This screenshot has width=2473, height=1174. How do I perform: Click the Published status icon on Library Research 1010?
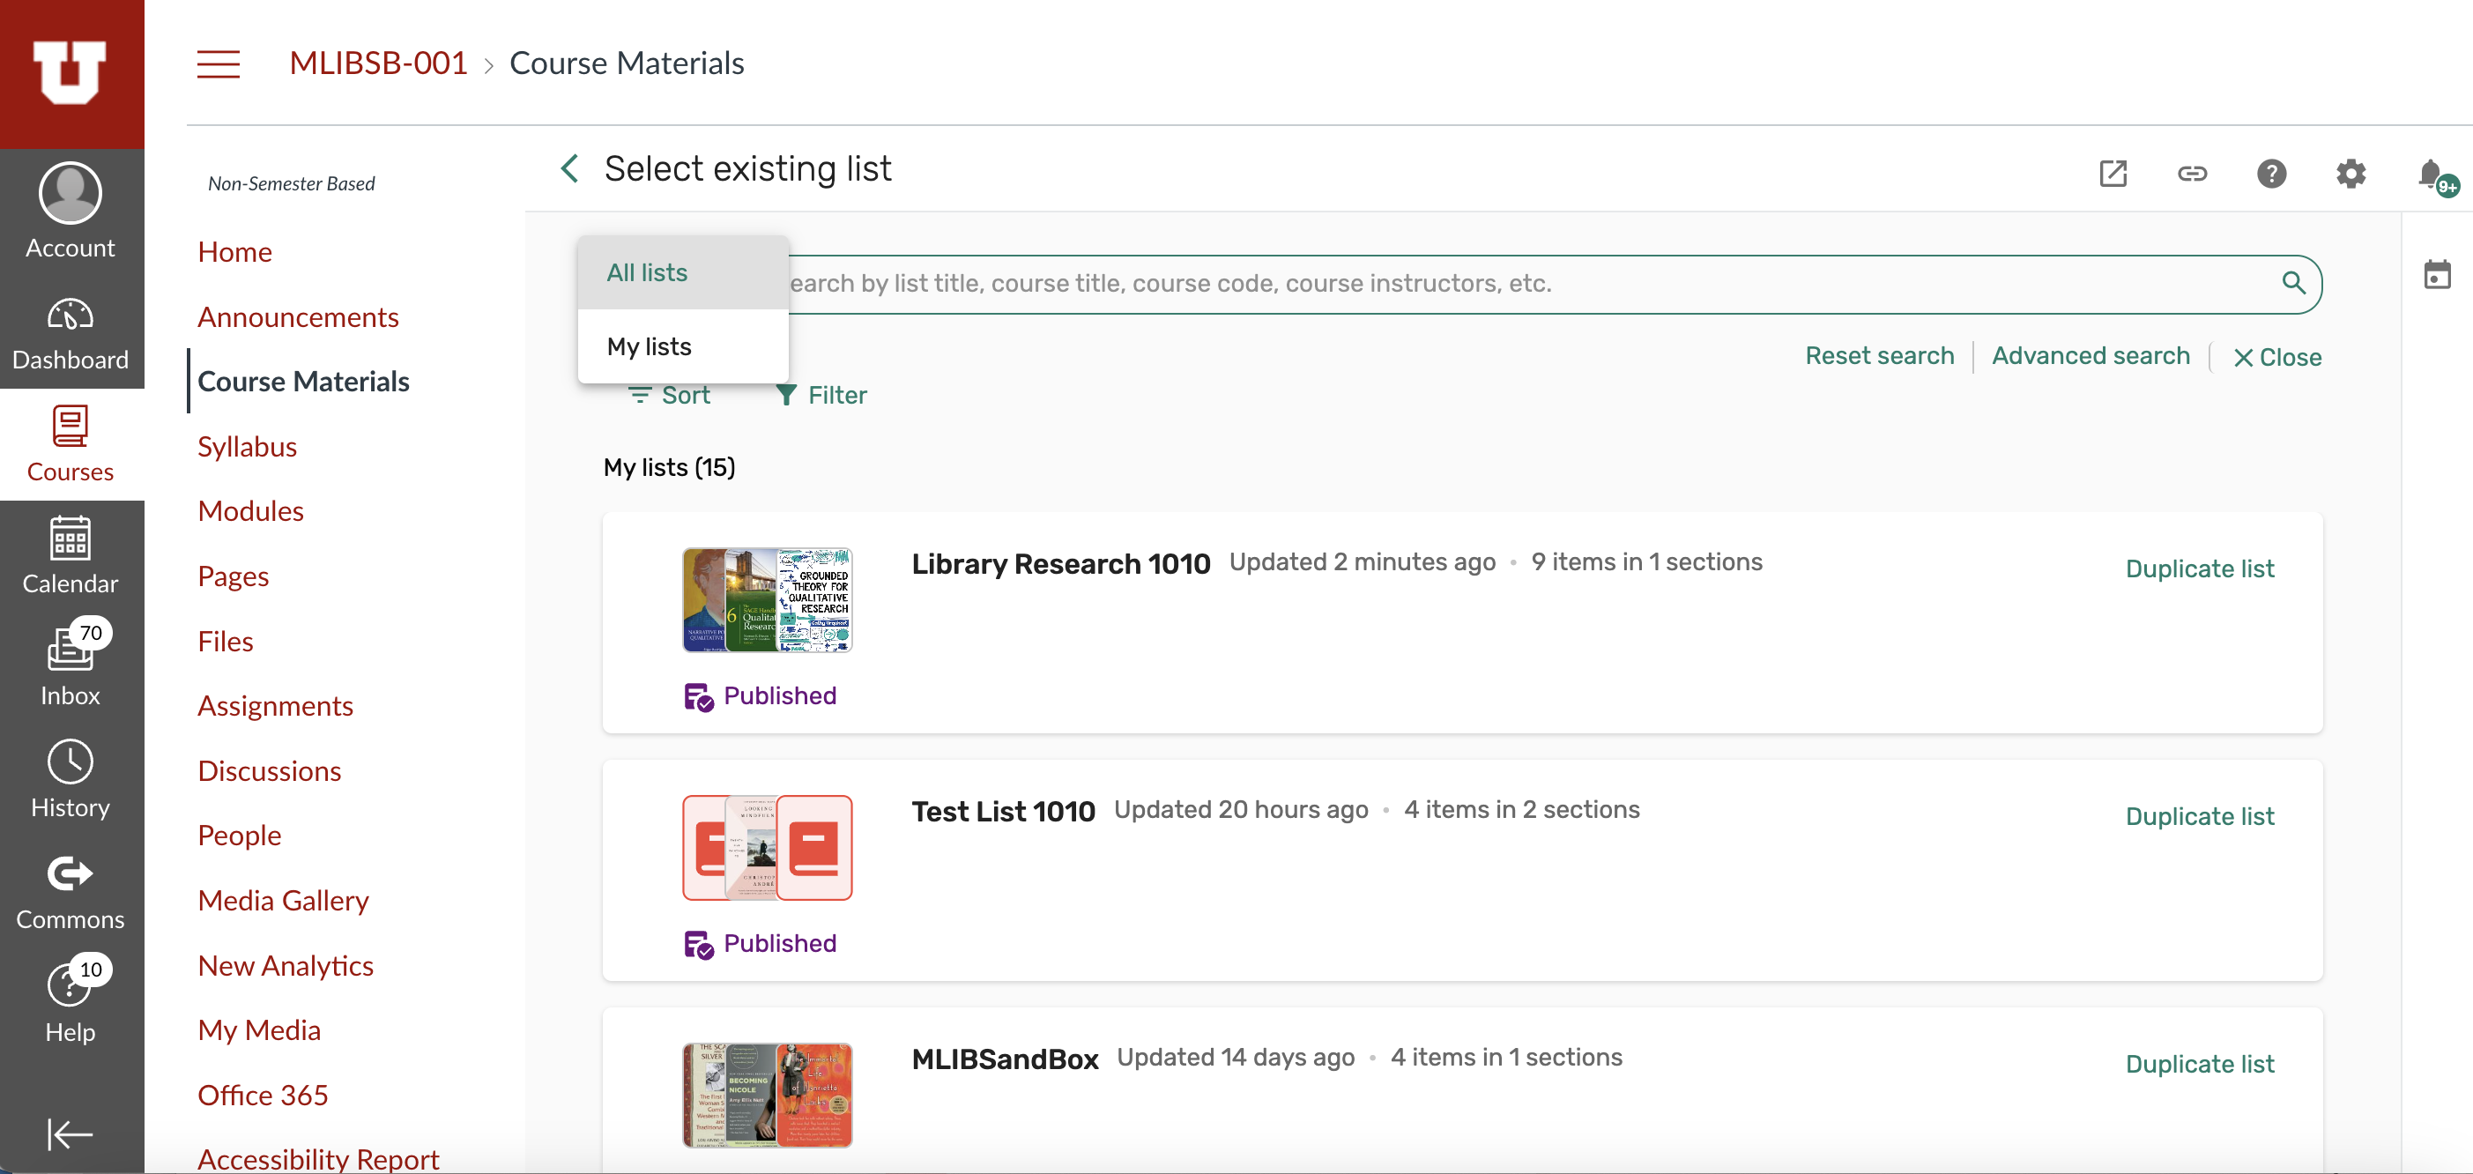pyautogui.click(x=699, y=695)
